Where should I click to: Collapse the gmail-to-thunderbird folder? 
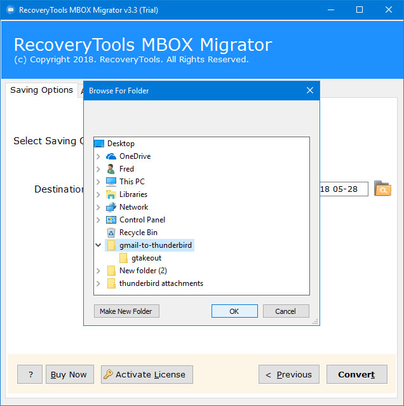[x=98, y=245]
